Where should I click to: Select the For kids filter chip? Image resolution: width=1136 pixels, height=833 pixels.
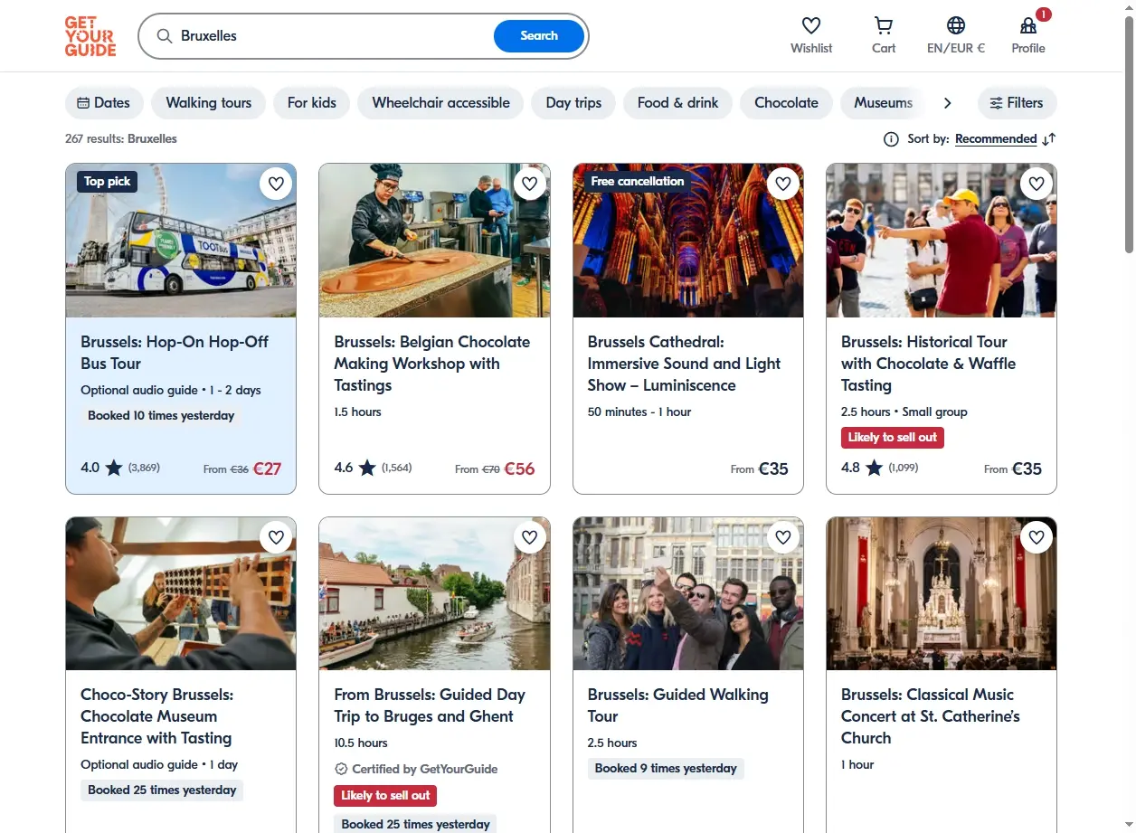click(x=312, y=103)
